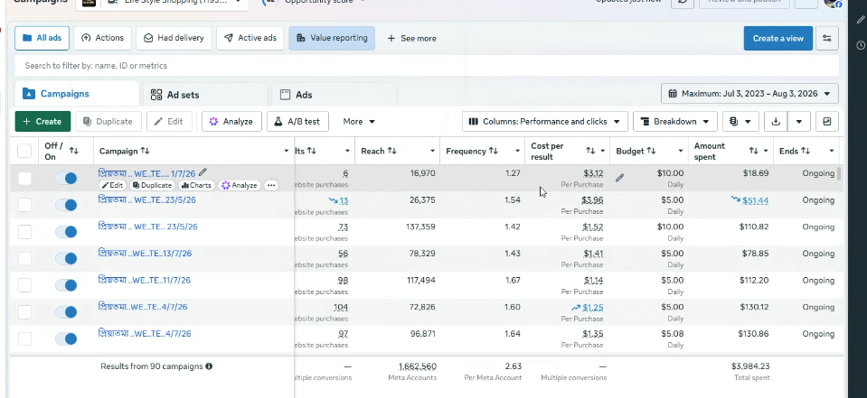Open the three-dot menu for campaign 1/7/26

point(271,186)
